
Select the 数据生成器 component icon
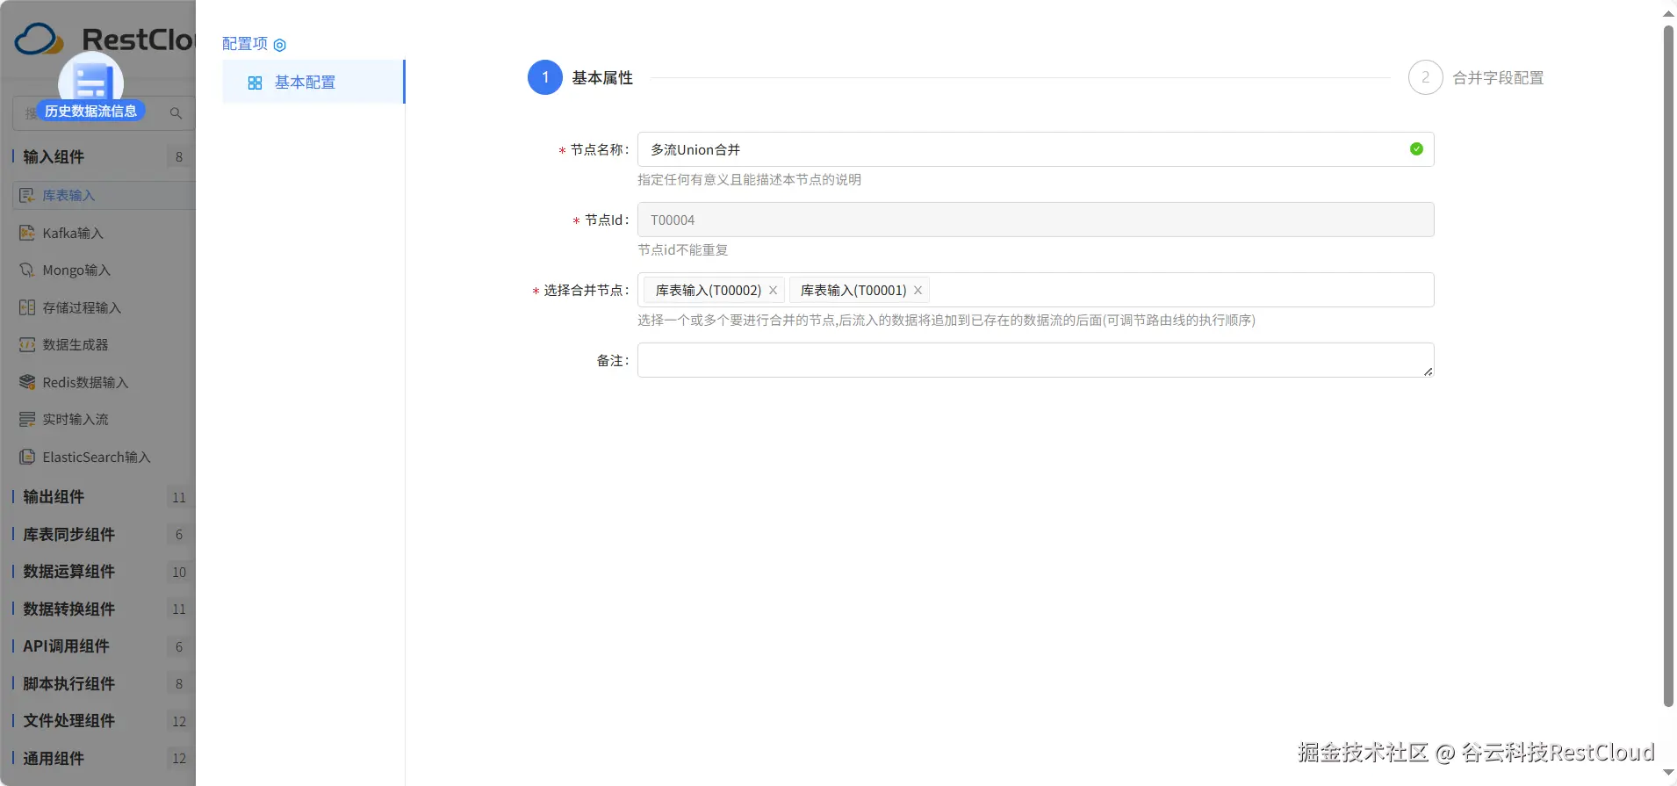click(x=27, y=344)
